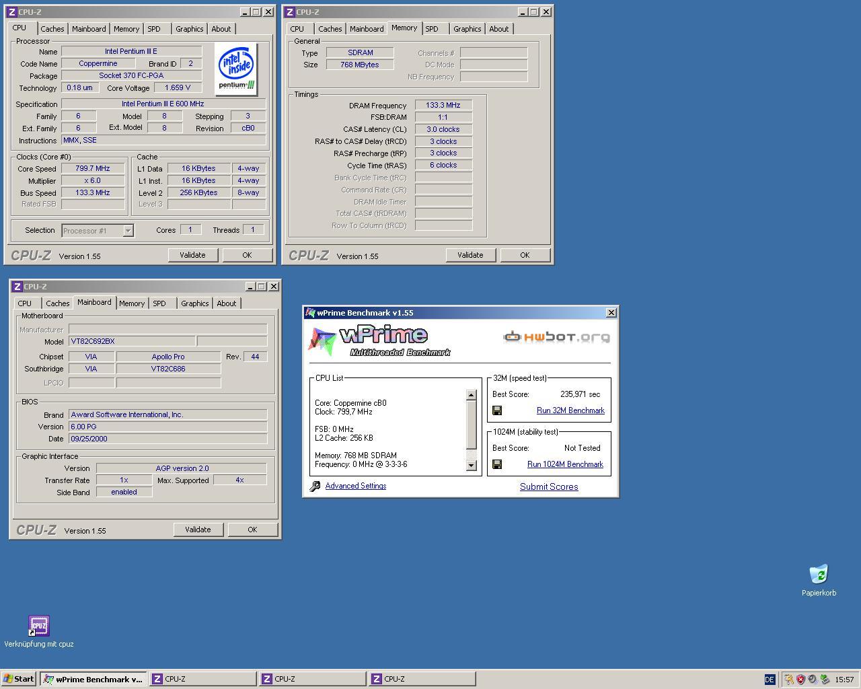The height and width of the screenshot is (689, 861).
Task: Click the Level 2 256 KBytes cache field
Action: [x=198, y=192]
